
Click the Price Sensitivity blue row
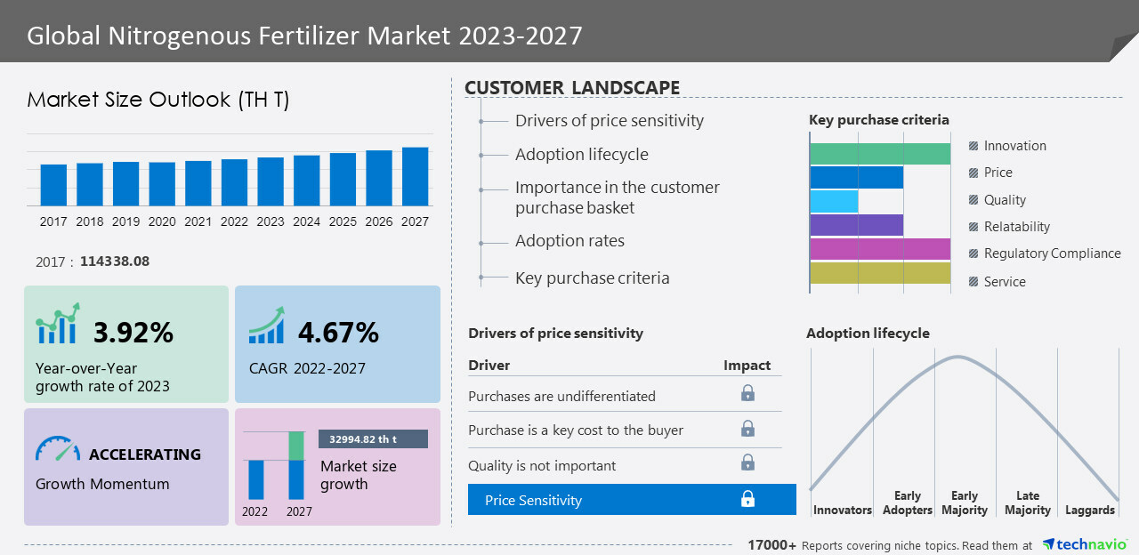point(632,500)
